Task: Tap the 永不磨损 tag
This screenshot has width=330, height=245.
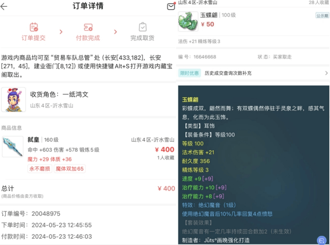Action: point(40,169)
